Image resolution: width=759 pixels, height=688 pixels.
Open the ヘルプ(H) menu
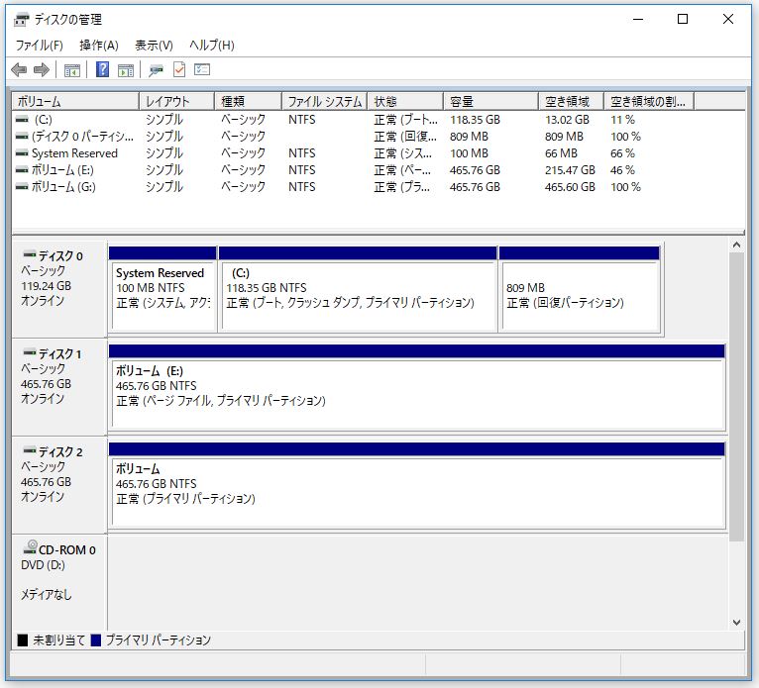(211, 46)
